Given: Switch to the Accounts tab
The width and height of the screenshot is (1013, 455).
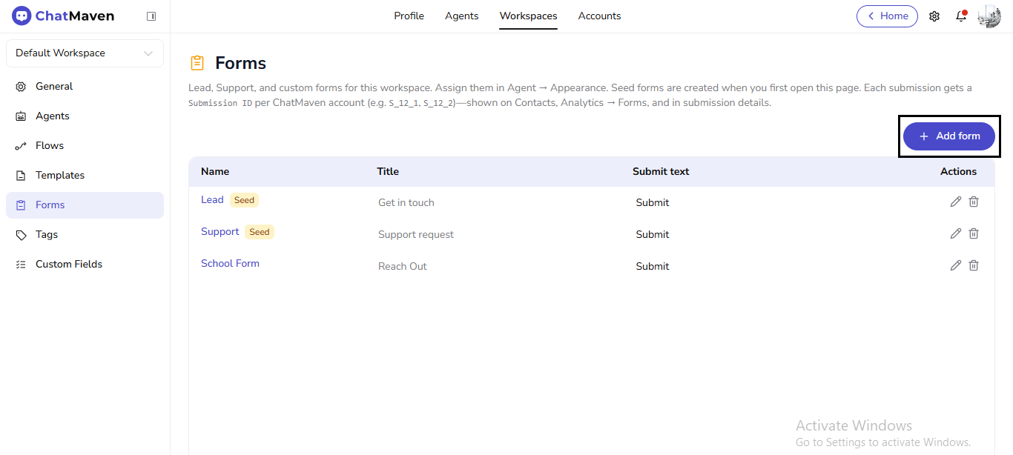Looking at the screenshot, I should click(x=599, y=16).
